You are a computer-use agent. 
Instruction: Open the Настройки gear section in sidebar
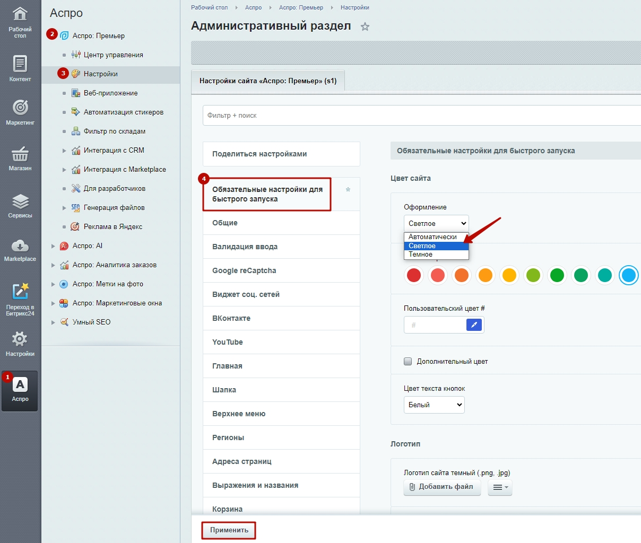pos(20,344)
